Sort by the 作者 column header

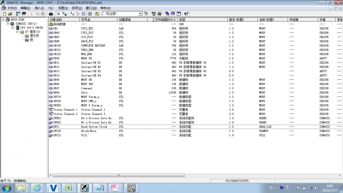pyautogui.click(x=326, y=20)
